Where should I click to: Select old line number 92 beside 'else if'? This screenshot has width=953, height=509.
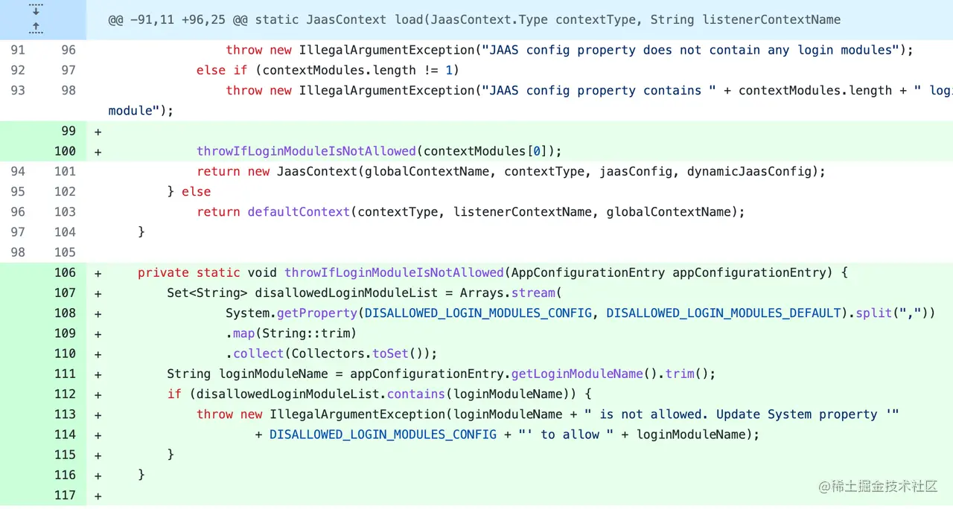pyautogui.click(x=18, y=70)
